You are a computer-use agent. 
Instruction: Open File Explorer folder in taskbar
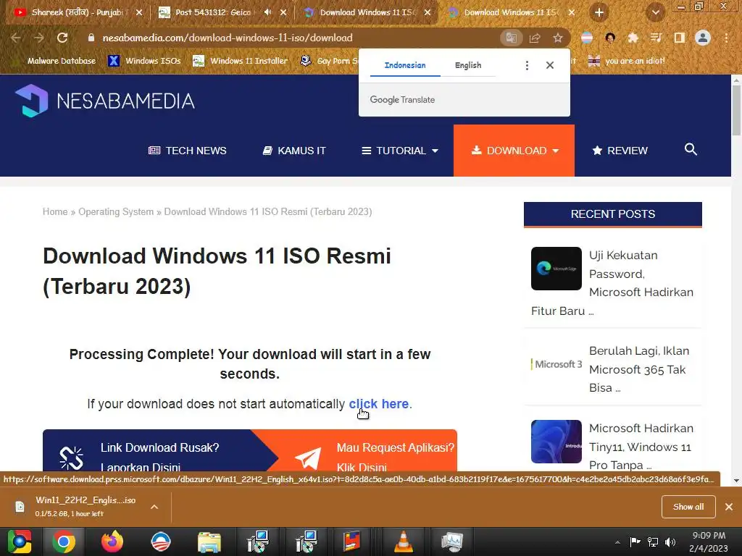click(209, 542)
